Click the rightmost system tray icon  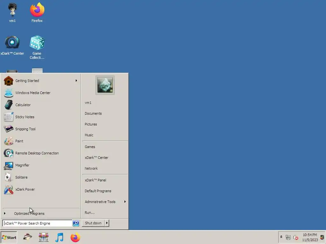click(322, 237)
